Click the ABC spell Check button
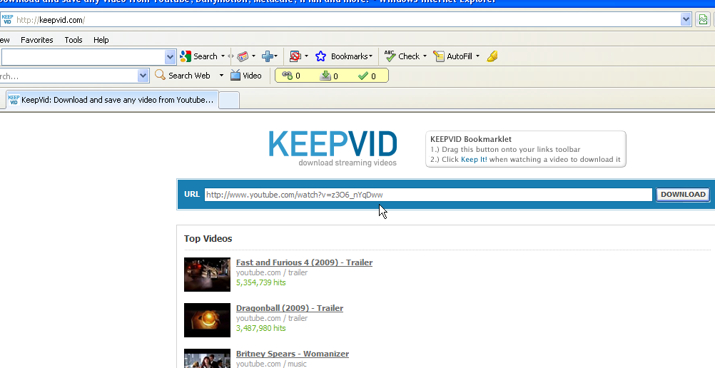Viewport: 715px width, 368px height. coord(402,56)
